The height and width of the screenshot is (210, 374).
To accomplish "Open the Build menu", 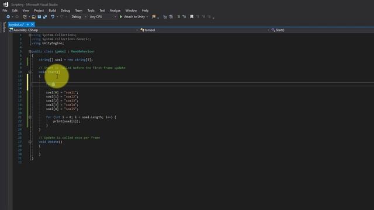I will point(52,10).
